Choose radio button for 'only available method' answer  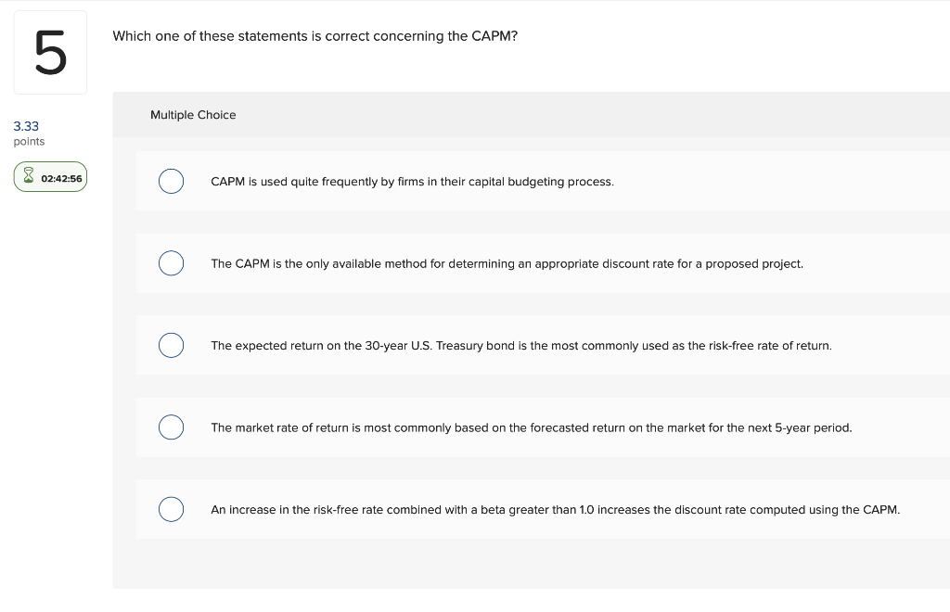(x=171, y=263)
